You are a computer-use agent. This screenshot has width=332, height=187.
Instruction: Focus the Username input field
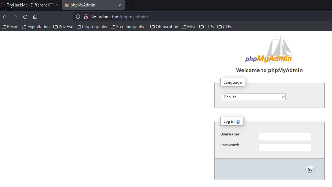pos(285,136)
